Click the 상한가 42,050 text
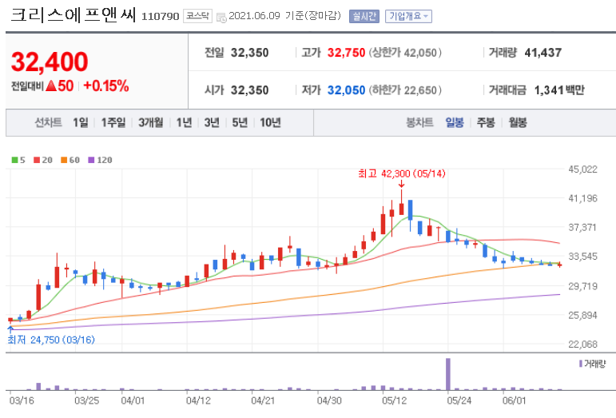616x418 pixels. (x=405, y=53)
